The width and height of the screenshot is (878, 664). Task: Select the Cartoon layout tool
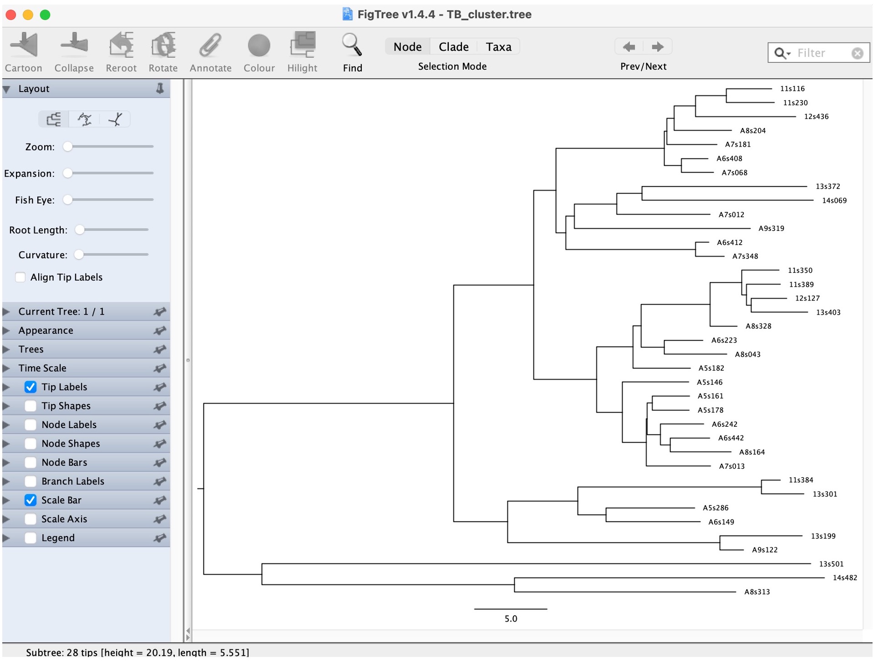[x=24, y=47]
